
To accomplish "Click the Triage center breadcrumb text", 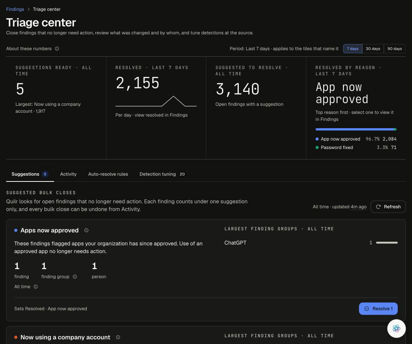I will (47, 9).
